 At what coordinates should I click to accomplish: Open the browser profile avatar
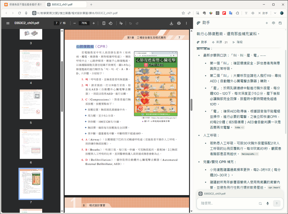(x=282, y=13)
